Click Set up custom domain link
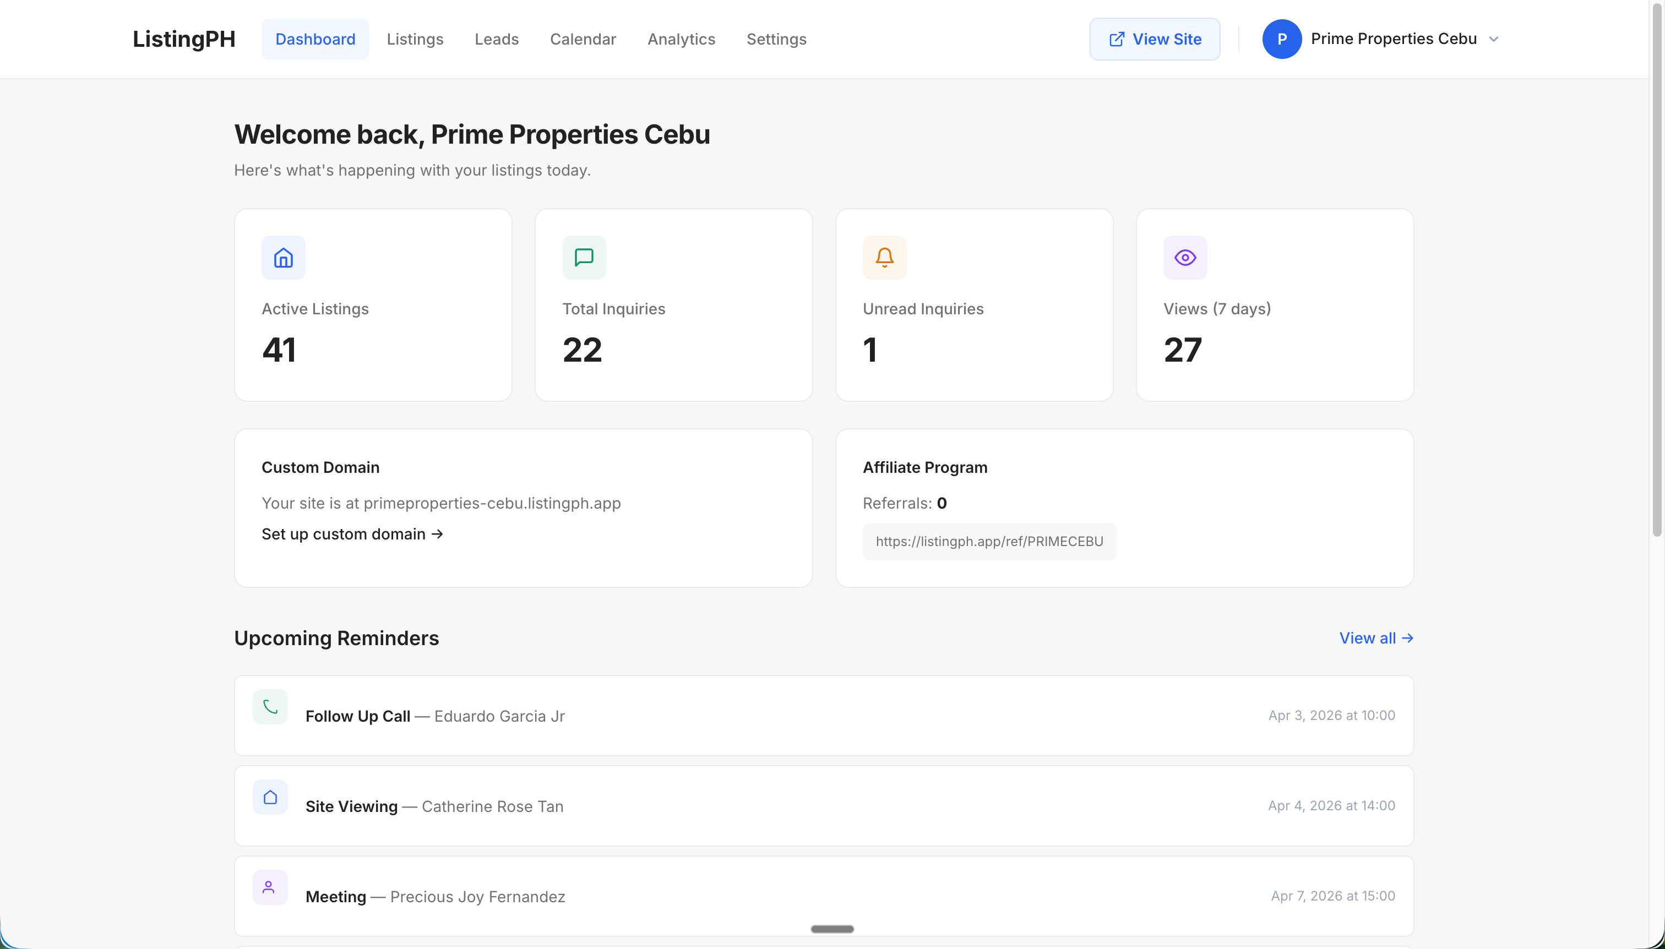1665x949 pixels. tap(352, 534)
